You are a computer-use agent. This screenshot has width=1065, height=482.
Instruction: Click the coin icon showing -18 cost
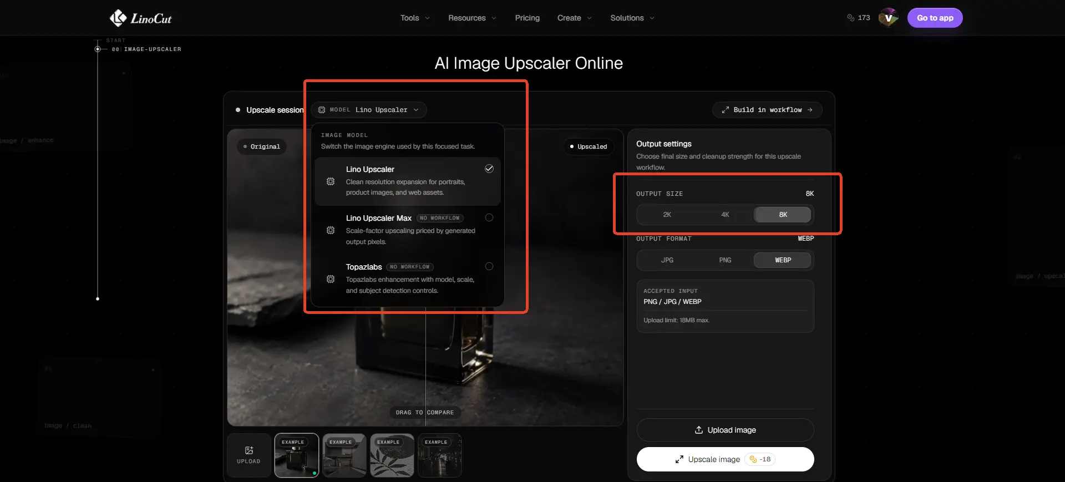(753, 459)
